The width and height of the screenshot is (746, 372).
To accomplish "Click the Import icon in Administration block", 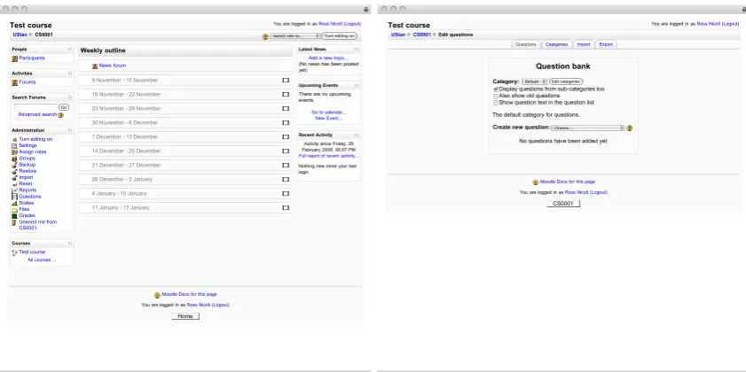I will pos(15,178).
